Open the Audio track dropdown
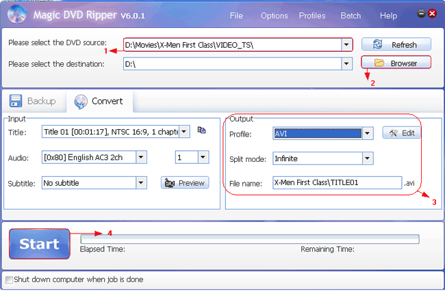445x291 pixels. point(141,157)
